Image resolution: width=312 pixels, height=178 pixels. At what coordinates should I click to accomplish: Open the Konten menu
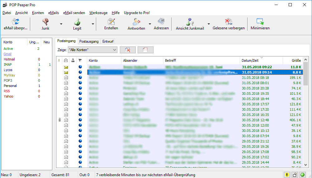coord(38,13)
